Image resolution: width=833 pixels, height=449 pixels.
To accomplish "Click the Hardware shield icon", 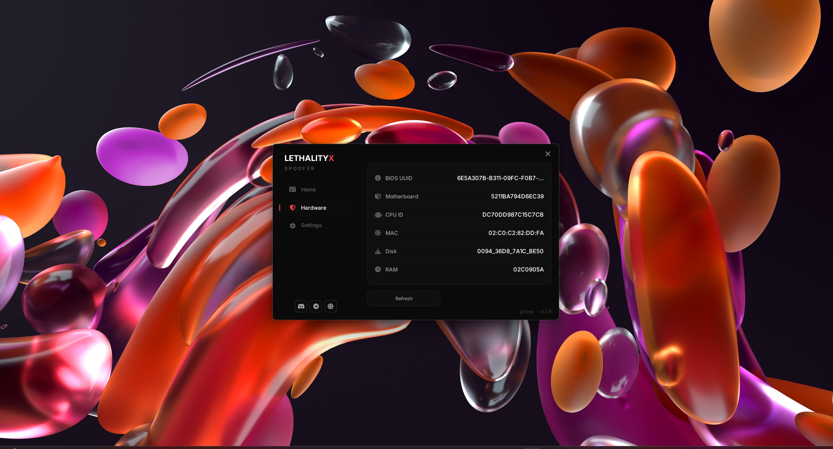I will [x=292, y=208].
